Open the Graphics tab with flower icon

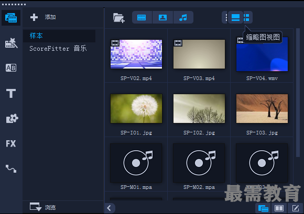(12, 118)
